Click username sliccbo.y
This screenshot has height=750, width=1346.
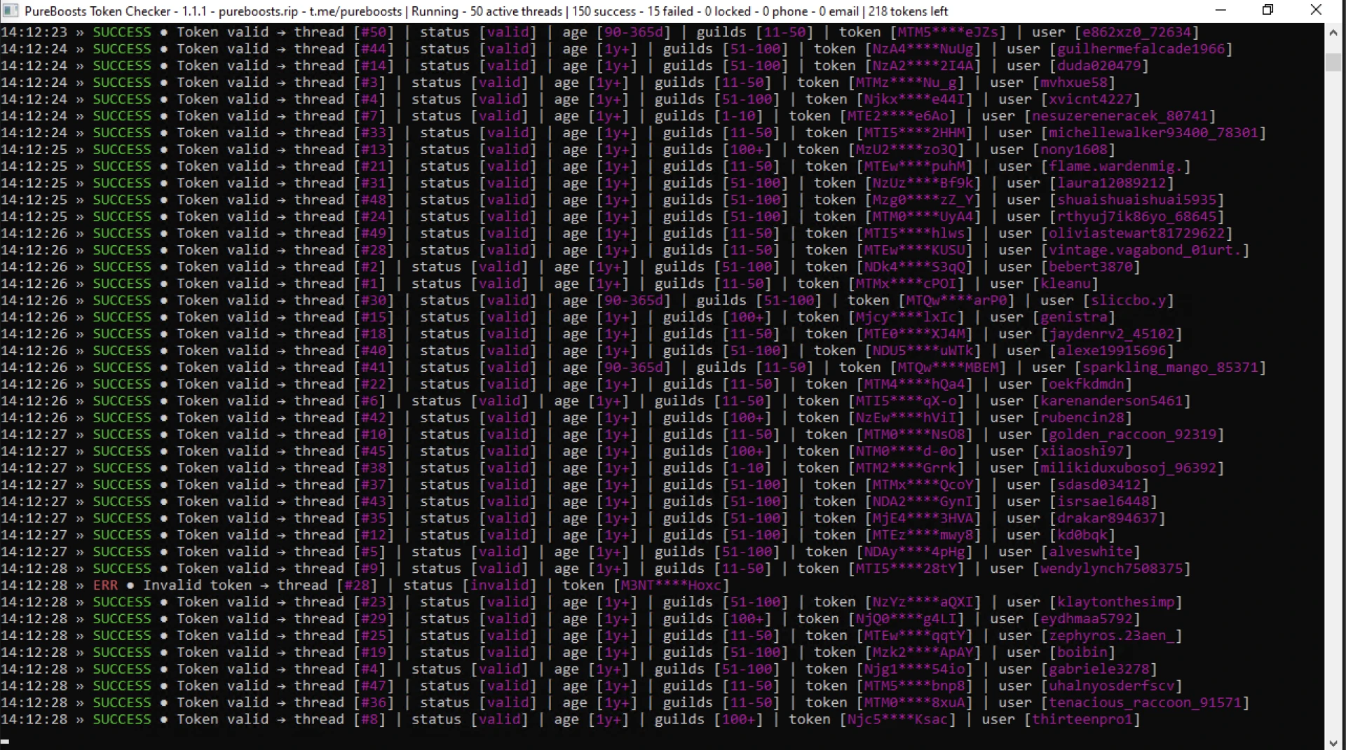1129,300
